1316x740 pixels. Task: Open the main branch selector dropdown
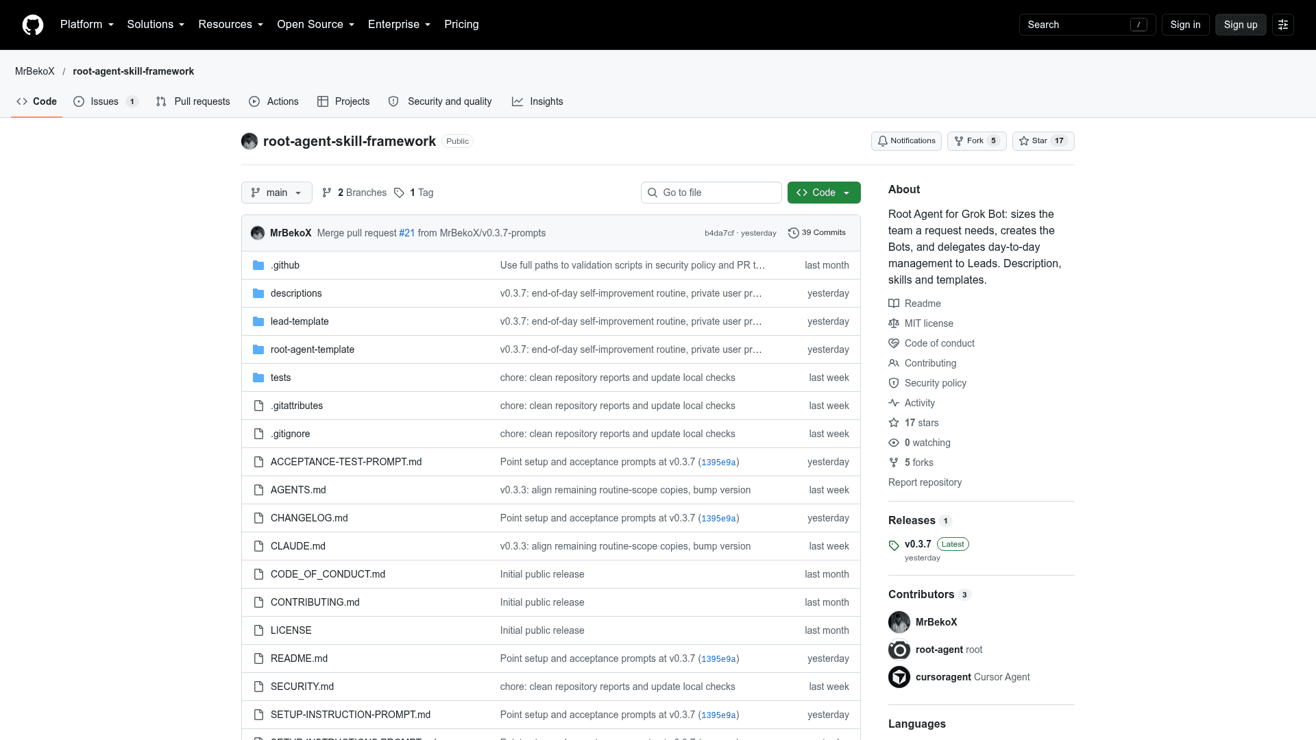click(x=277, y=193)
